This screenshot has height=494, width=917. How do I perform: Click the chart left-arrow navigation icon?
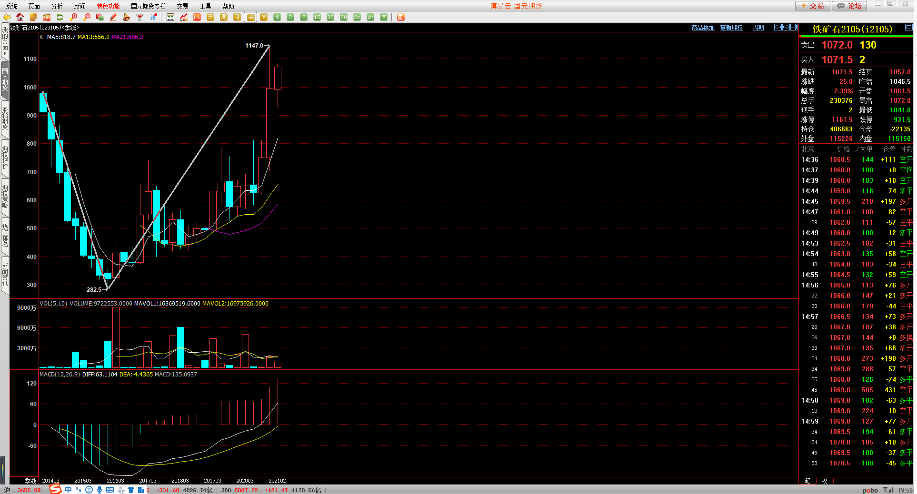click(x=778, y=27)
